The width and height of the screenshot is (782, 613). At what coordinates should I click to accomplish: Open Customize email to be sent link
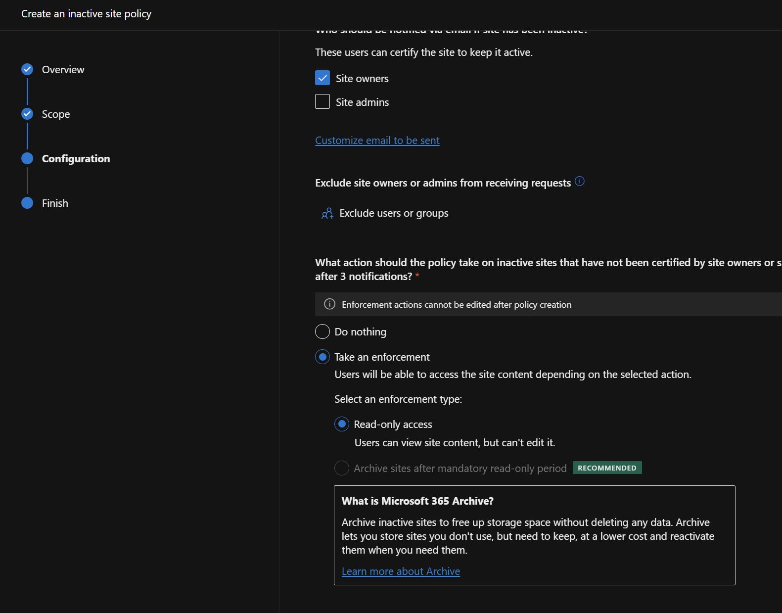click(x=377, y=141)
